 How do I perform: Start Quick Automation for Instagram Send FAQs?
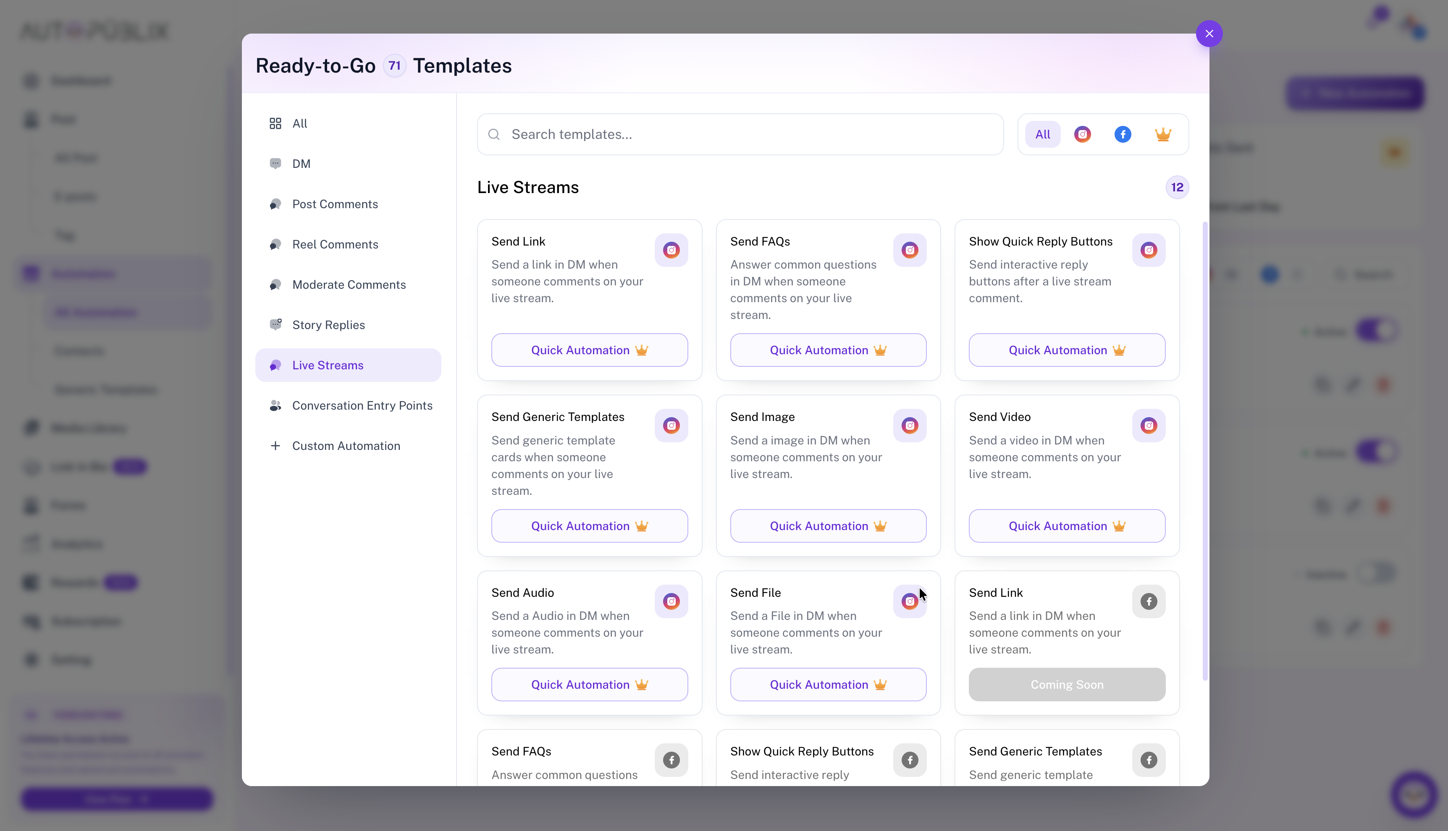828,350
